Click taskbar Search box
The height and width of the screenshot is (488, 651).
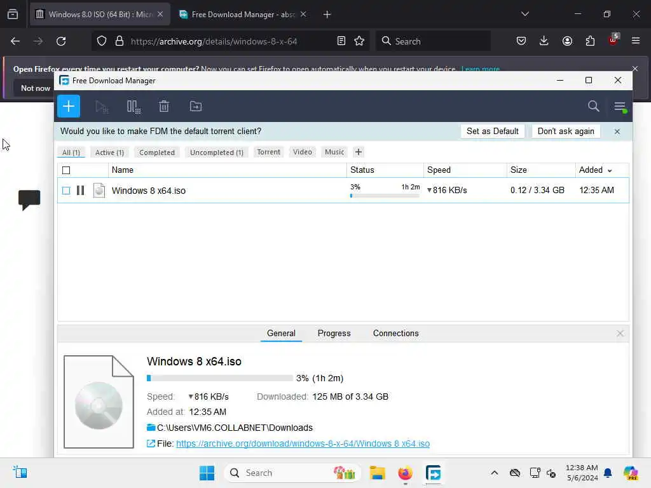click(x=292, y=473)
